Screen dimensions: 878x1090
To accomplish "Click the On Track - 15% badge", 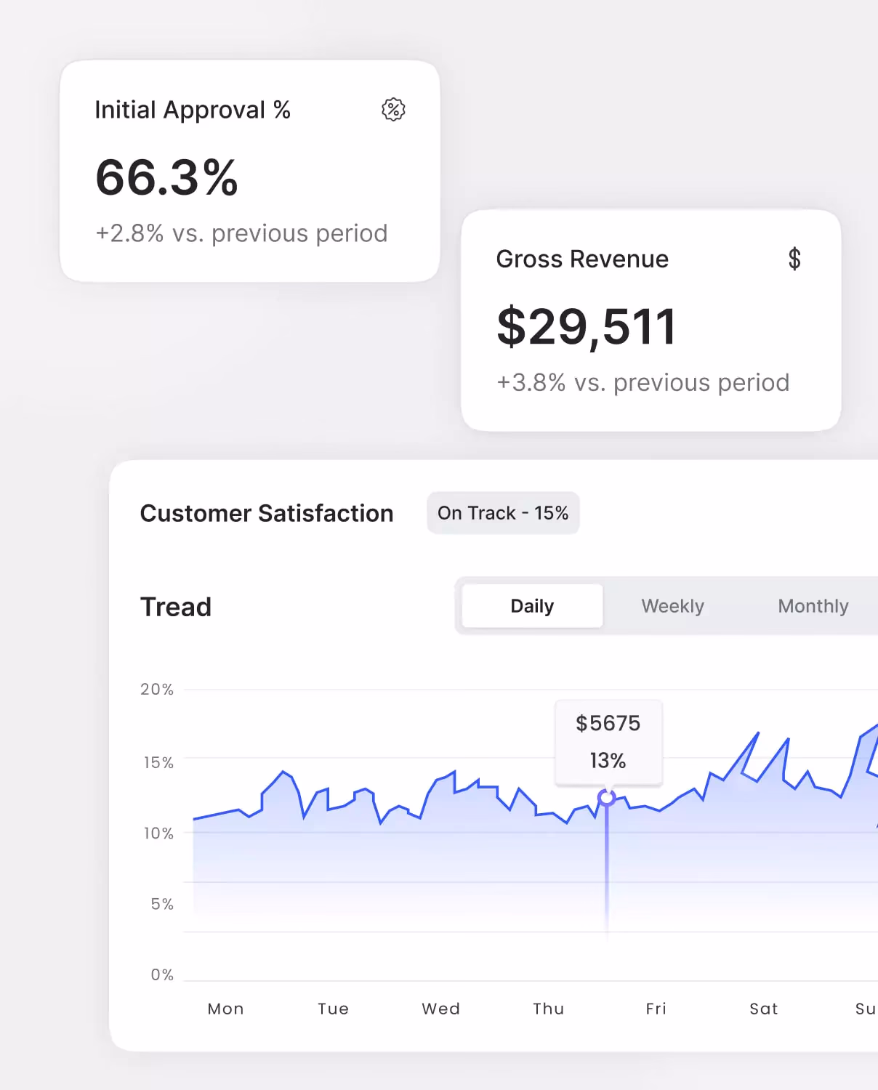I will tap(503, 513).
